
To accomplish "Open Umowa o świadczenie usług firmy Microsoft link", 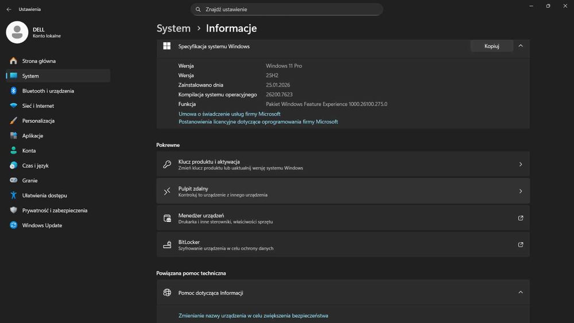I will coord(230,114).
